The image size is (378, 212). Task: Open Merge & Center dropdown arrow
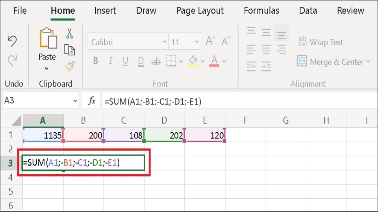tap(369, 62)
